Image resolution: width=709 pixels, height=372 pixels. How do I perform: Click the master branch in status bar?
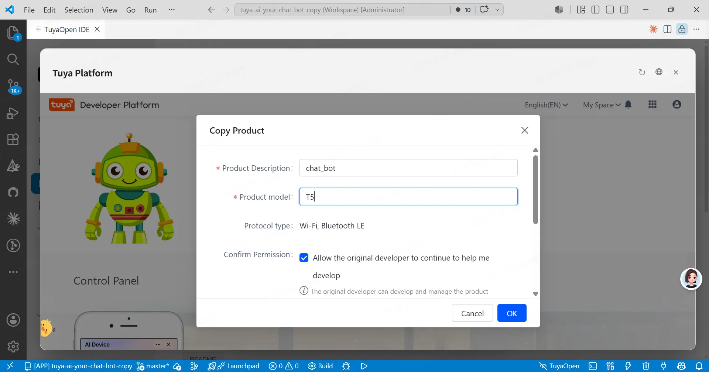153,366
